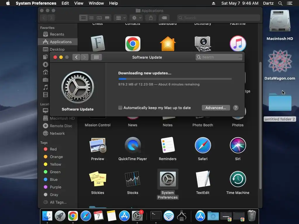
Task: Open Notification Center in menu bar
Action: click(290, 3)
